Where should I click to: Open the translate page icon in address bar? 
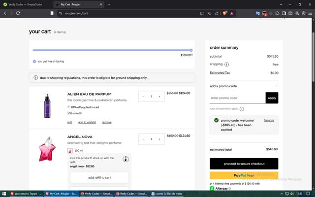[209, 13]
